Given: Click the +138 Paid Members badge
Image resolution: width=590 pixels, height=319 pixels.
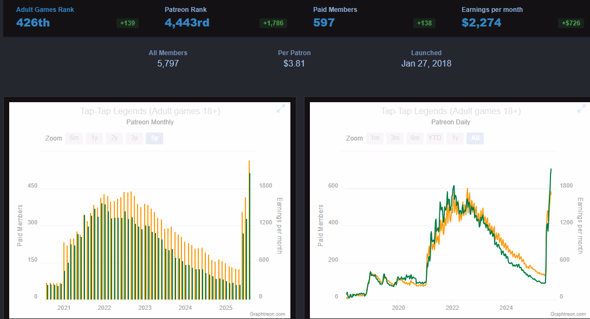Looking at the screenshot, I should point(424,23).
